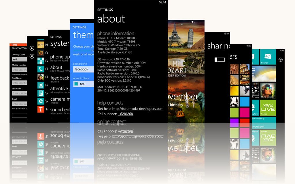Screen dimensions: 295x184
Task: Tap the 16:44 clock on the about screen
Action: tap(162, 2)
